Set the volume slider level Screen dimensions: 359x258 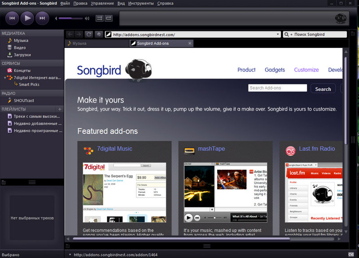click(x=70, y=18)
